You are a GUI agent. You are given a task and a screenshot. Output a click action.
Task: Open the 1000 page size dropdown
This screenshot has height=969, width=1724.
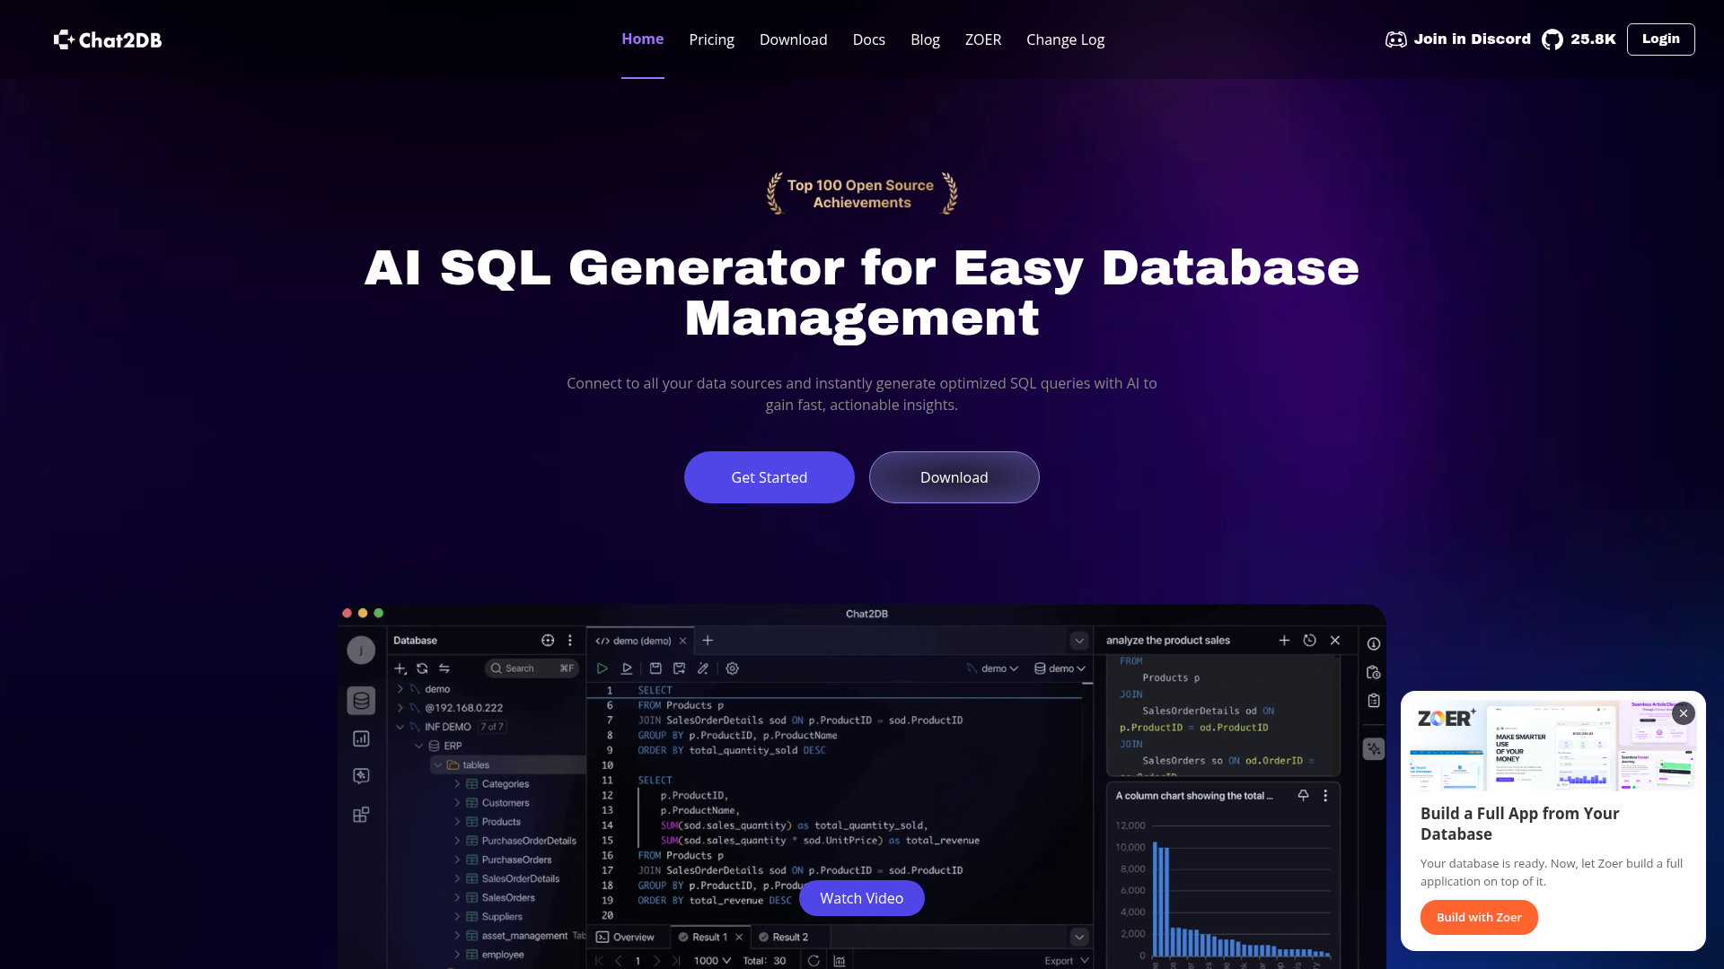click(x=712, y=960)
